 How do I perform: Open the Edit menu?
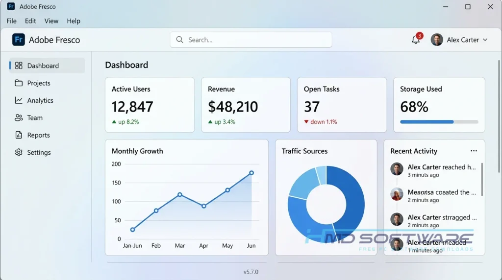pyautogui.click(x=30, y=21)
